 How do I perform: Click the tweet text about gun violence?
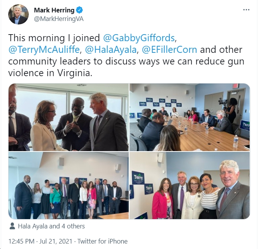pos(126,56)
